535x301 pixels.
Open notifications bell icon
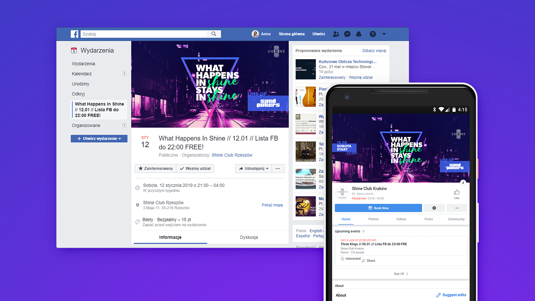[359, 34]
